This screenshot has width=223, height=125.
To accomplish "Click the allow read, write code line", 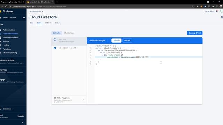I will pos(112,55).
